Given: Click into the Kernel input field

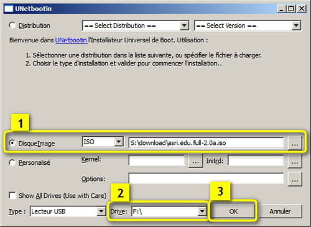Looking at the screenshot, I should coord(157,160).
